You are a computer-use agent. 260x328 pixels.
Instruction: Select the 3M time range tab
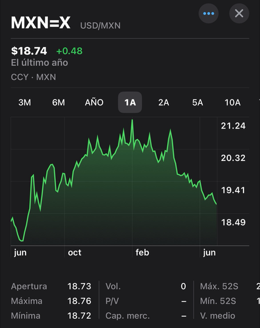click(25, 102)
